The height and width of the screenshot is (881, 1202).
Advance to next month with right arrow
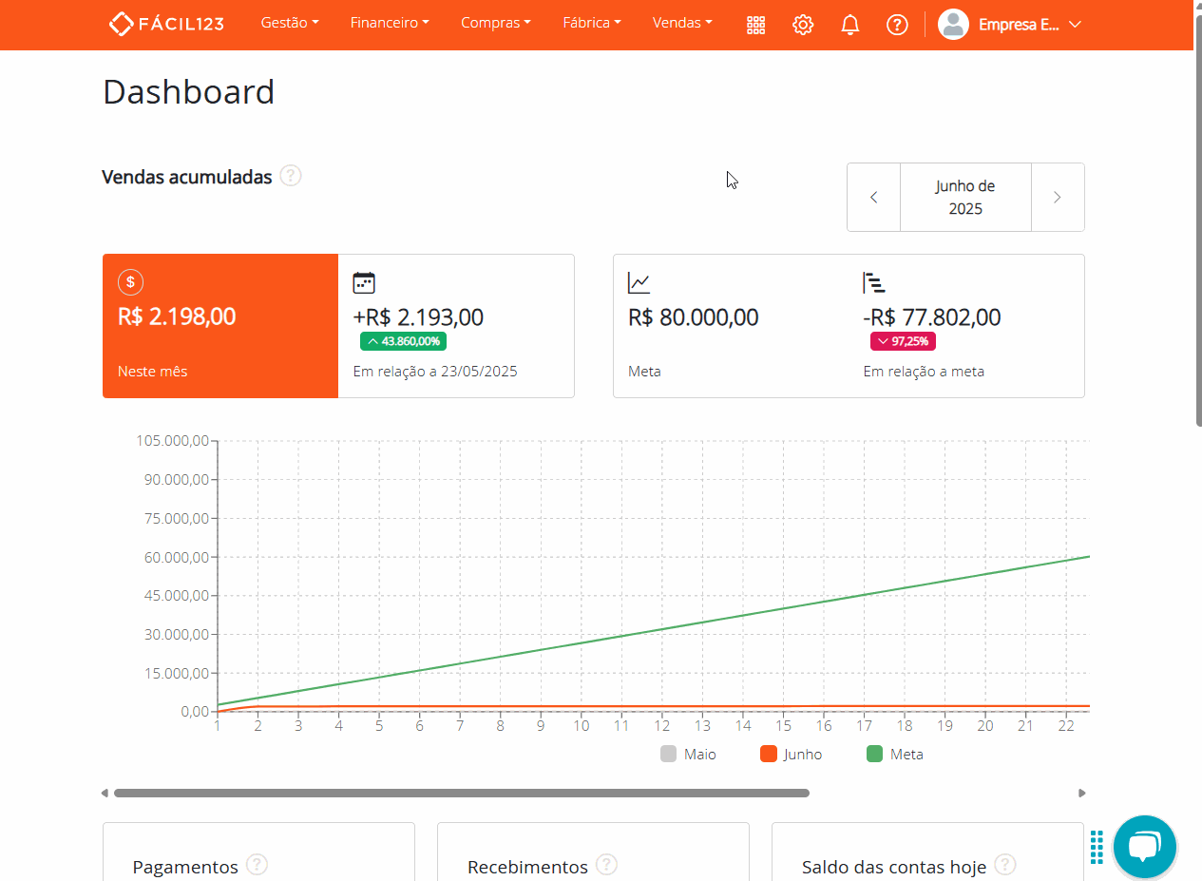[1058, 197]
